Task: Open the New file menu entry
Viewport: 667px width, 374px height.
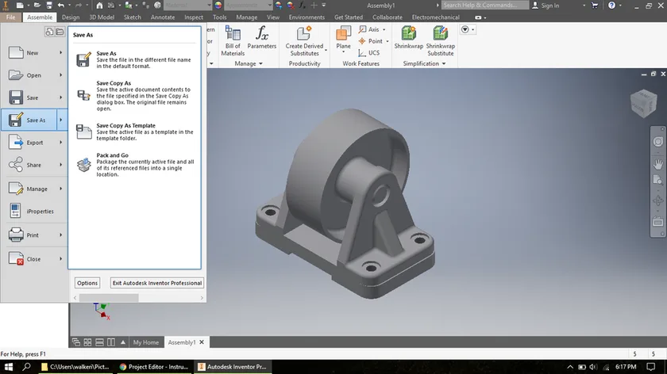Action: point(33,52)
